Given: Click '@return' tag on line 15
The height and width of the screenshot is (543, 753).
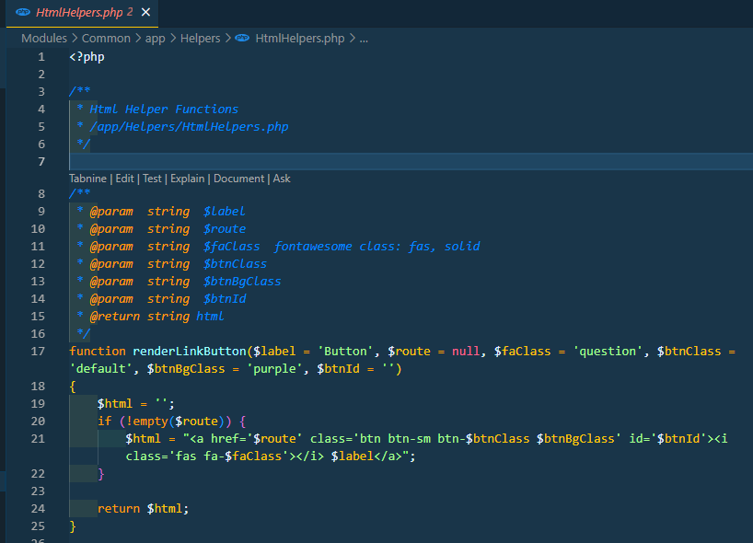Looking at the screenshot, I should (115, 317).
